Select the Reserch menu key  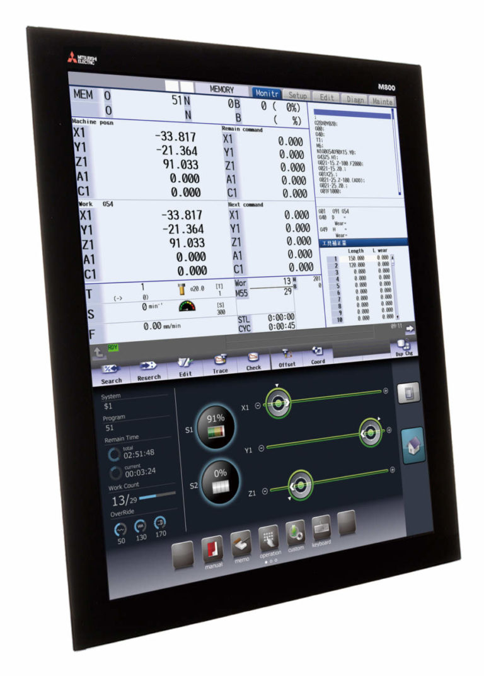149,370
